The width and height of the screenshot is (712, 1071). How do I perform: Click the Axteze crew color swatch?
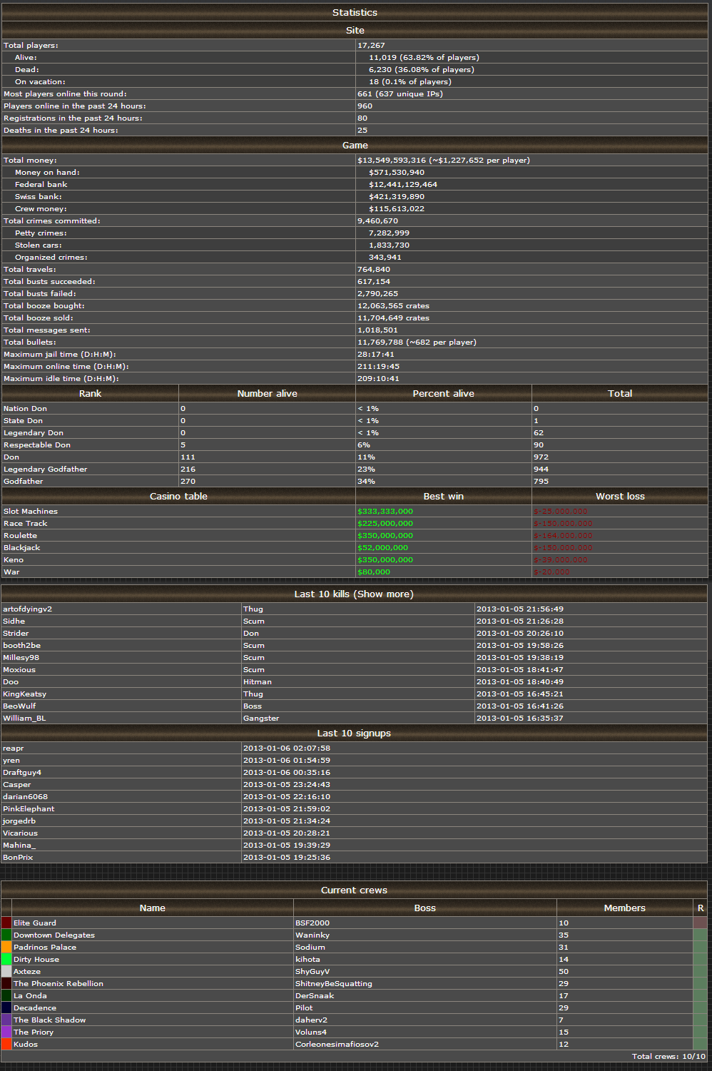pos(6,971)
